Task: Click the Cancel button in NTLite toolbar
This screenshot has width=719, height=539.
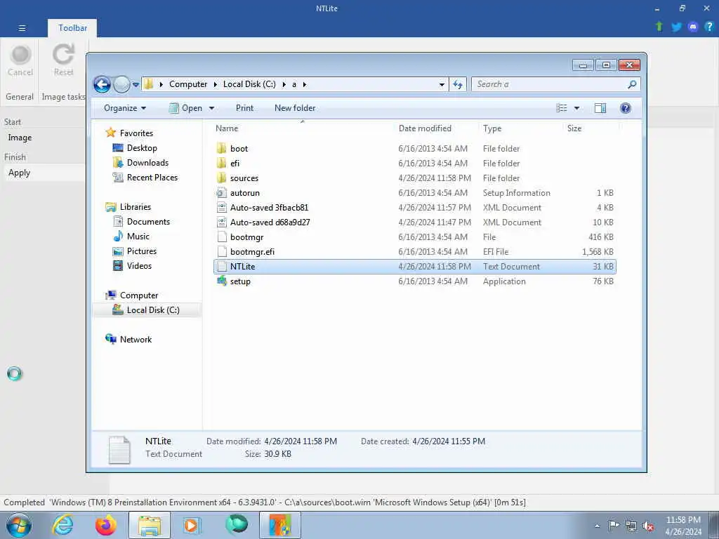Action: coord(20,60)
